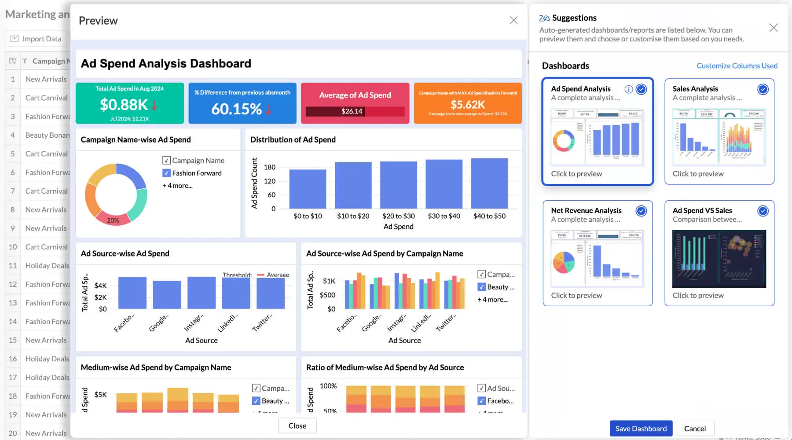Click the table grid icon in header row
The image size is (792, 440).
click(x=12, y=61)
